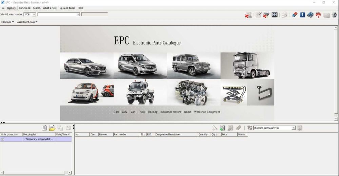Viewport: 339px width, 176px height.
Task: Click the Mercedes estate car thumbnail
Action: (86, 66)
